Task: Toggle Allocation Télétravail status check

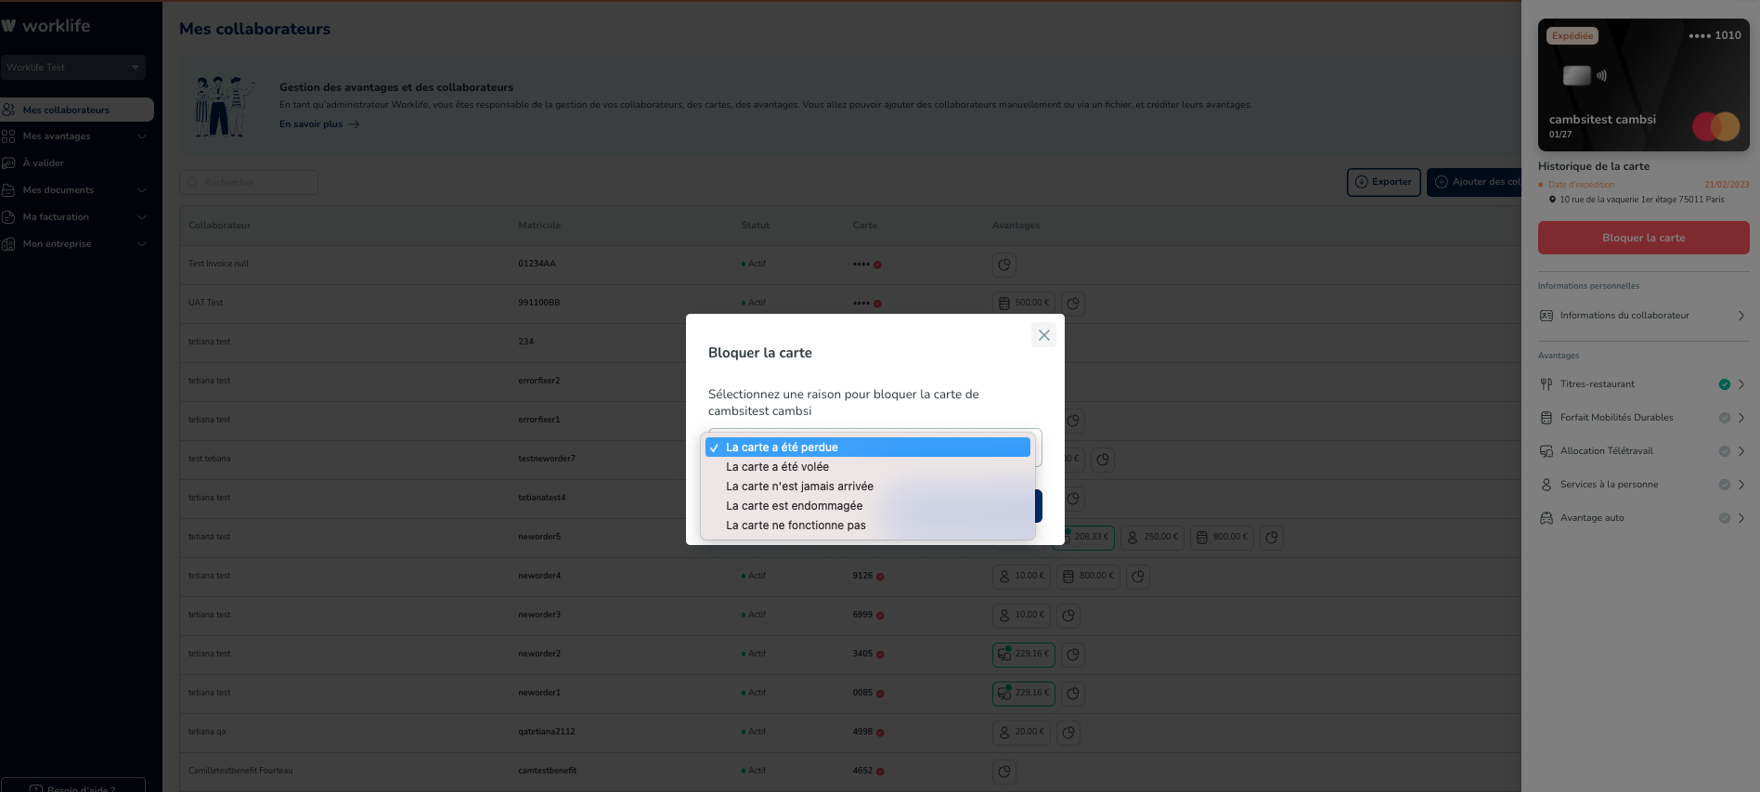Action: click(1724, 451)
